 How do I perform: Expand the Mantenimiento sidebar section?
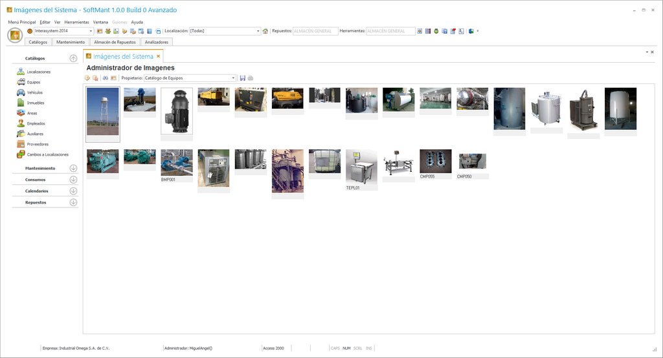[73, 169]
